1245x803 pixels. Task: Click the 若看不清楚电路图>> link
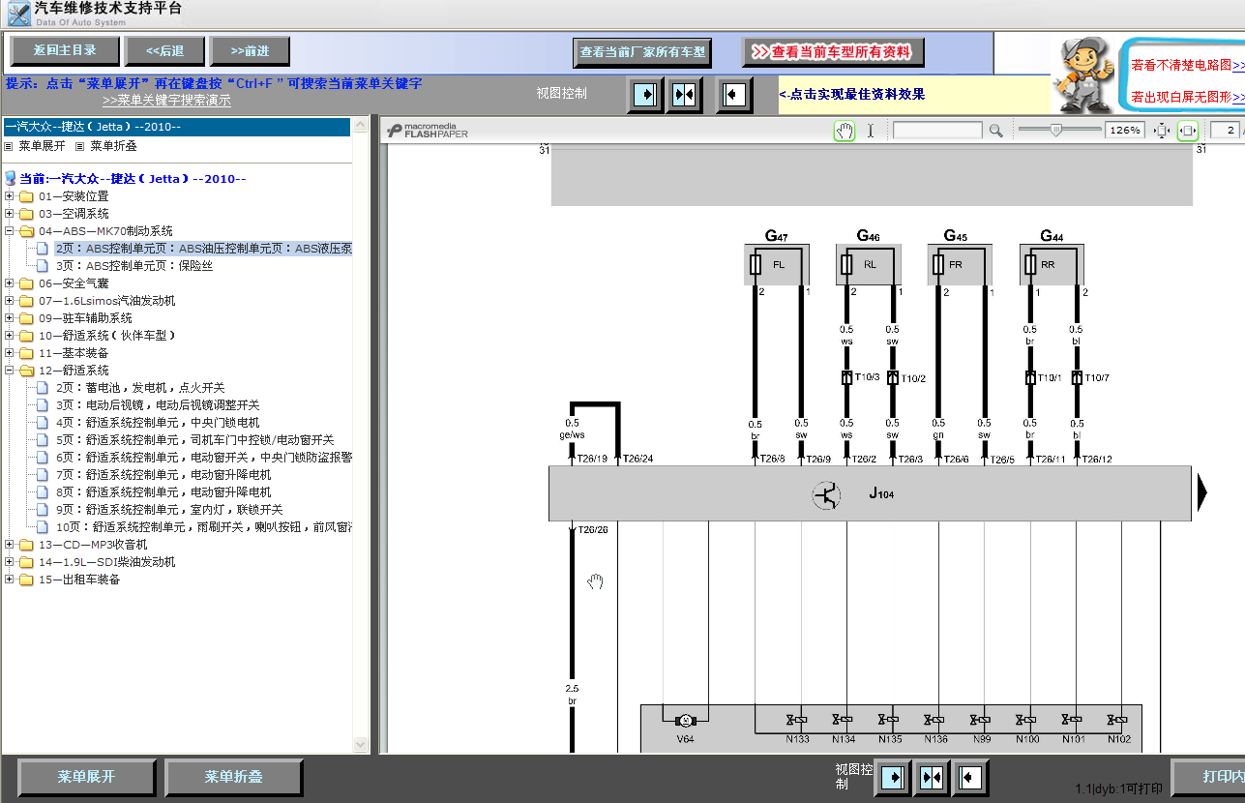coord(1187,65)
